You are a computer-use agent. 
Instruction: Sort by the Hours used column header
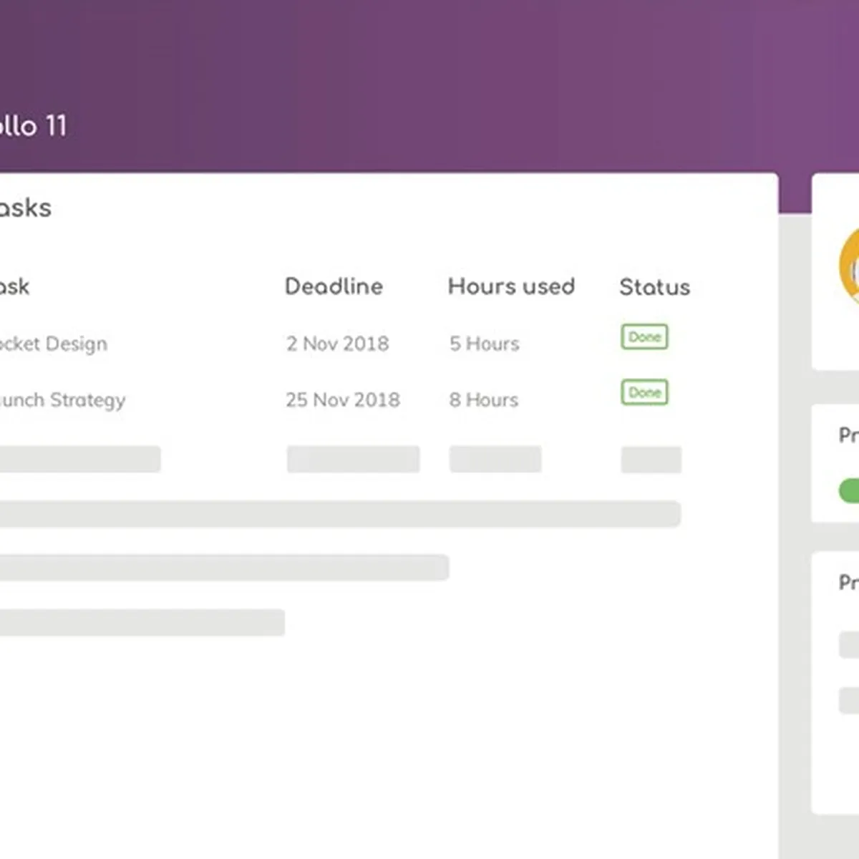(x=511, y=286)
